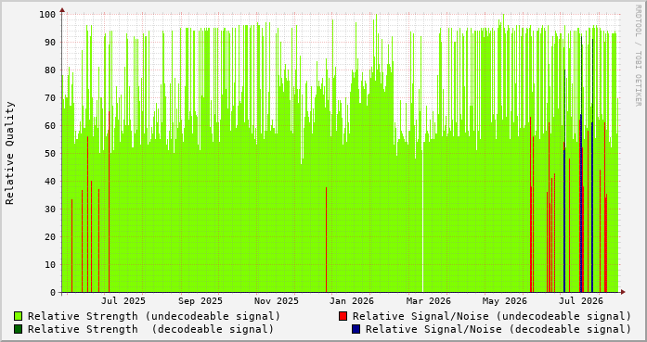Click the 100 value on the y-axis
This screenshot has width=647, height=342.
point(47,15)
